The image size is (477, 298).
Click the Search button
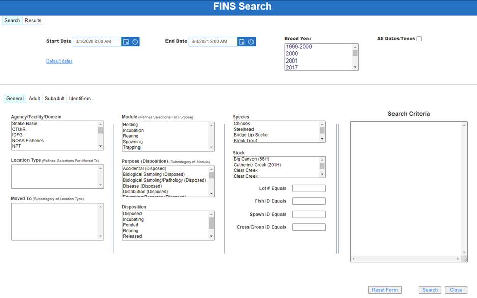click(x=430, y=290)
